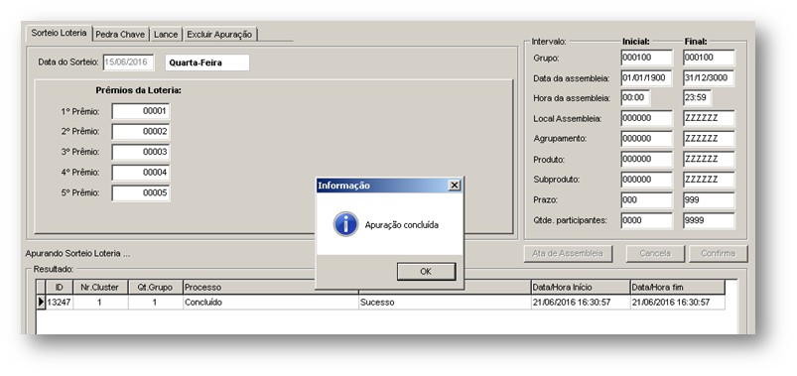Click the Data/Hora Início column header
Viewport: 797px width, 376px height.
(580, 287)
